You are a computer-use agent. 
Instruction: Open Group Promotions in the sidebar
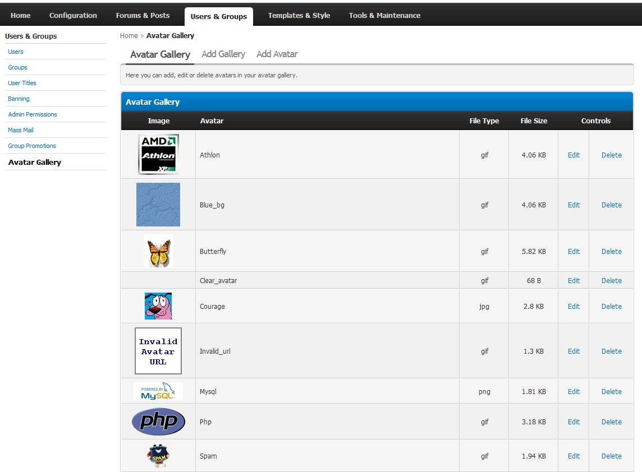32,146
